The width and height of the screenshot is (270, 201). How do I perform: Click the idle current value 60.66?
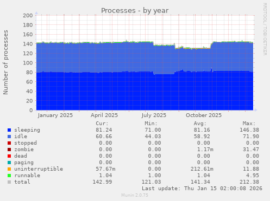(104, 137)
